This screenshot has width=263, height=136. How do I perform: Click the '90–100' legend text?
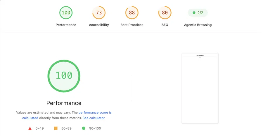[95, 128]
